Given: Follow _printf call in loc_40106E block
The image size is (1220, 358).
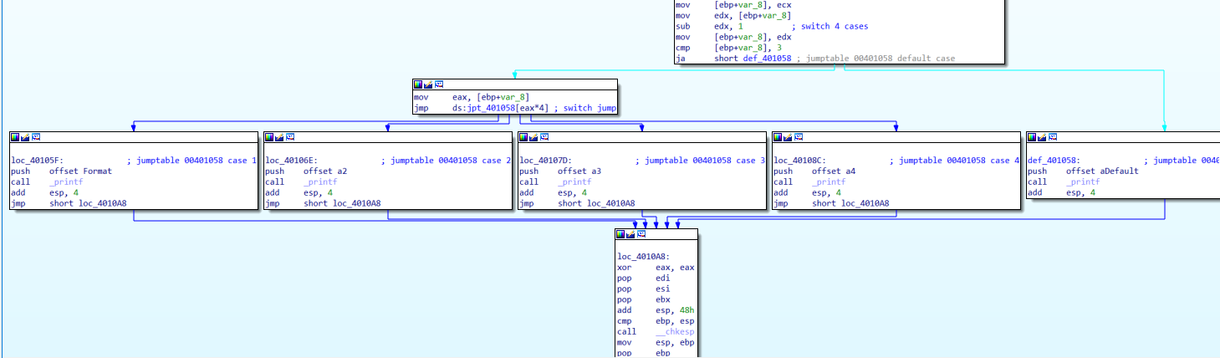Looking at the screenshot, I should (x=320, y=182).
